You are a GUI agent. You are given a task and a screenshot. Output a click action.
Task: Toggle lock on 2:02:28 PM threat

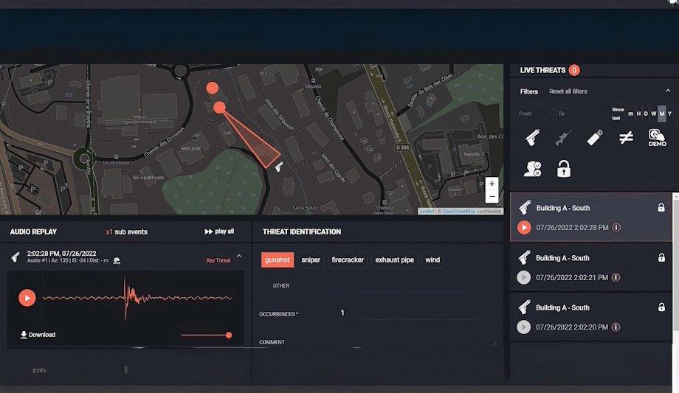pyautogui.click(x=661, y=208)
